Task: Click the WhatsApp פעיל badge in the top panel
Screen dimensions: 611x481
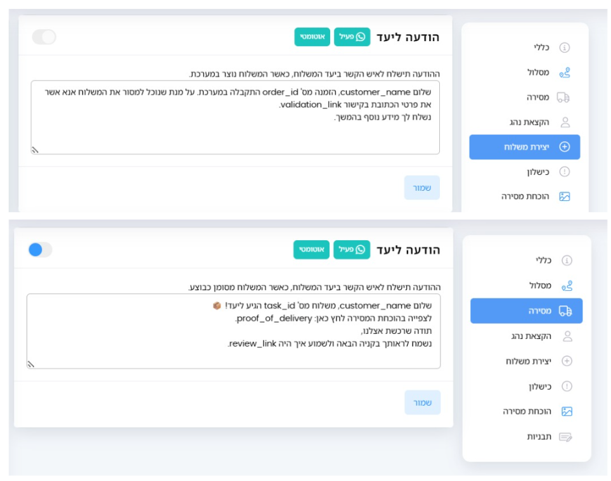Action: (352, 37)
